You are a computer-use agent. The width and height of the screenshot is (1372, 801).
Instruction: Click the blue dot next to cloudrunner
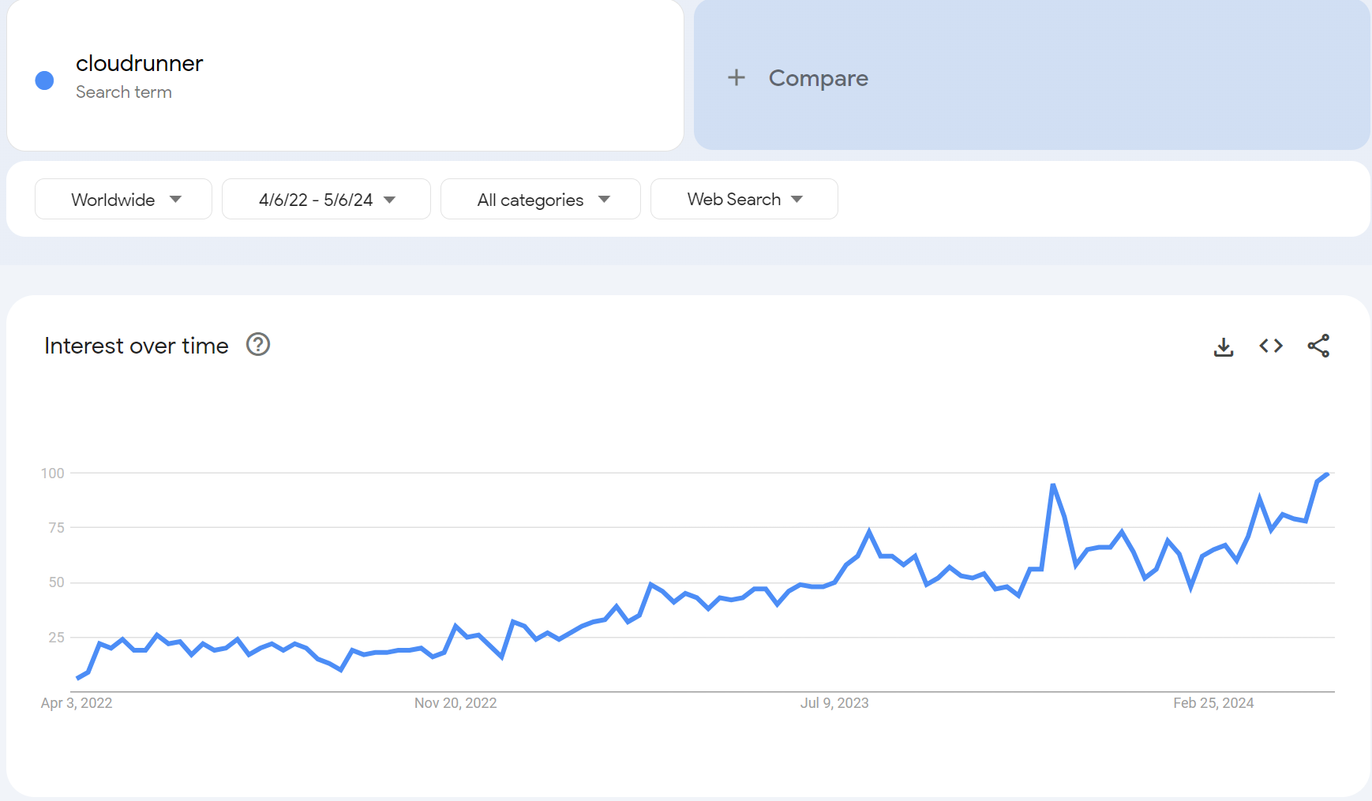click(45, 80)
